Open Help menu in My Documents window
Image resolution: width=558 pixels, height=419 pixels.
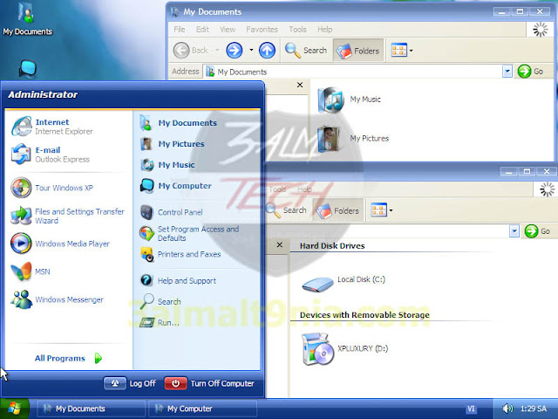(x=325, y=30)
